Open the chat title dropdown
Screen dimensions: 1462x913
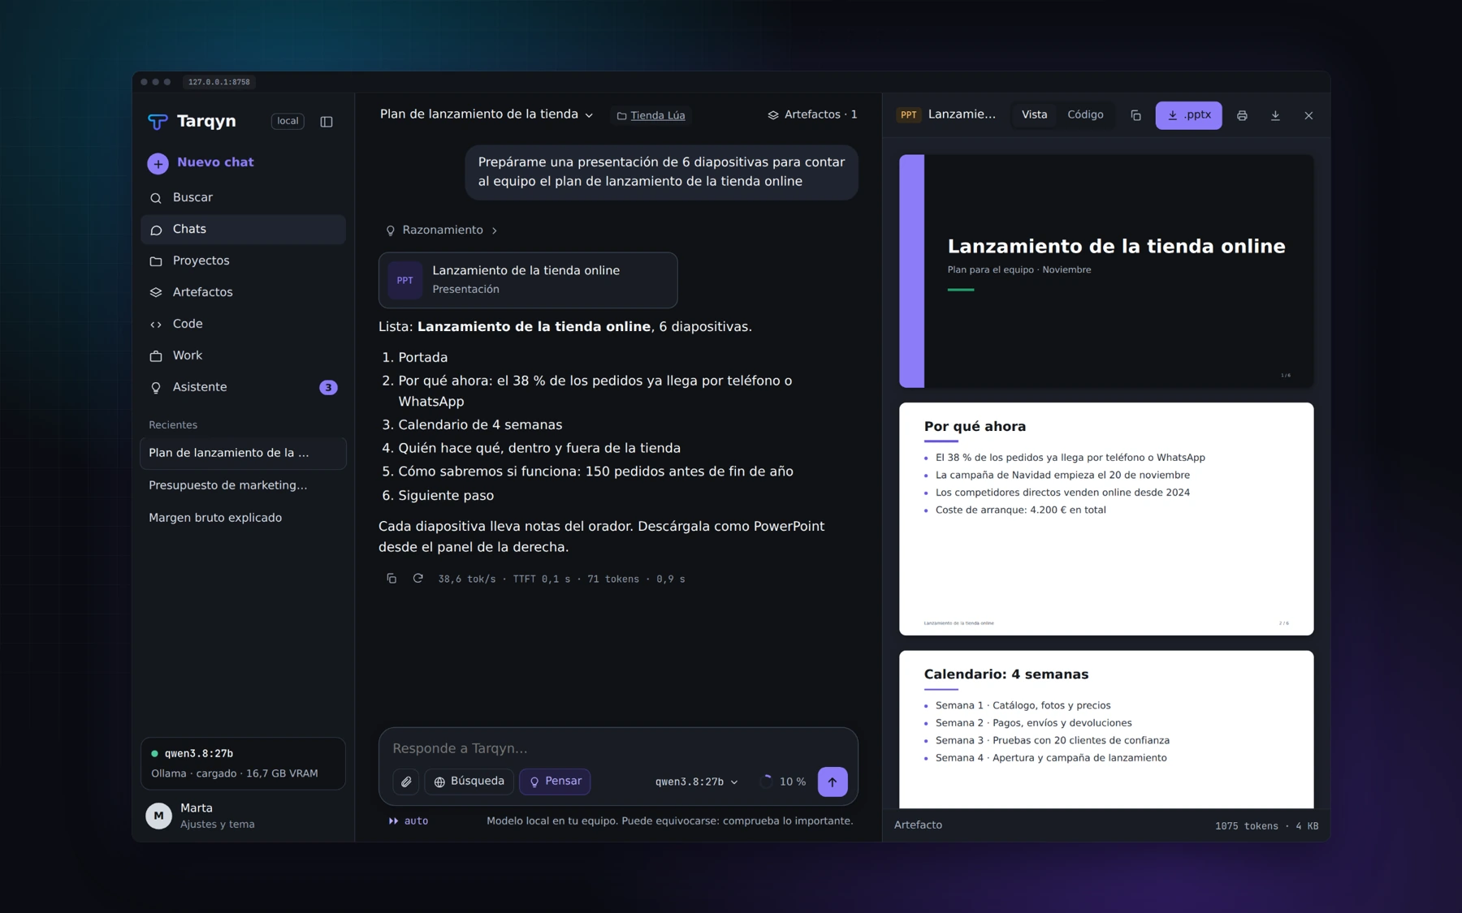[487, 114]
